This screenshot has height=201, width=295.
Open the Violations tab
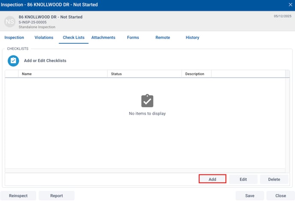point(44,38)
